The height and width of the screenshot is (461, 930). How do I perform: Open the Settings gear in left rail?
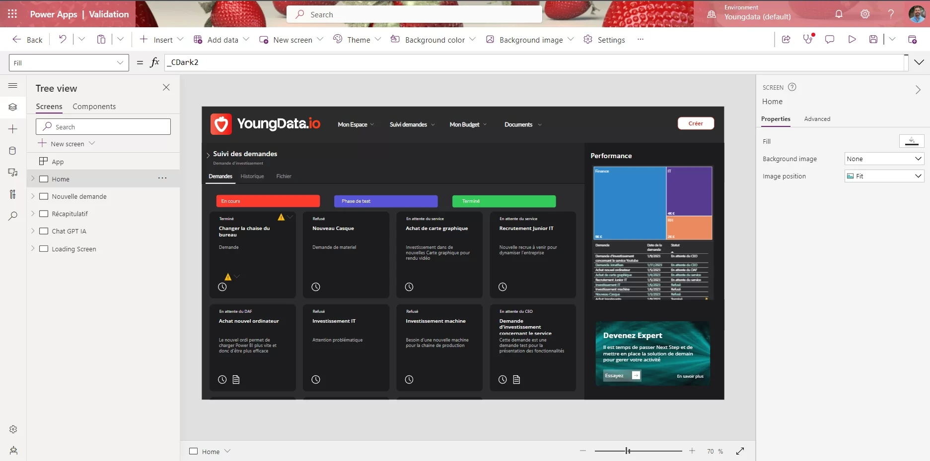13,429
